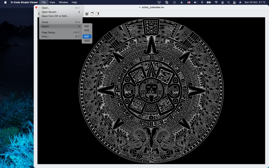Open Control Center
The image size is (269, 168).
(x=234, y=2)
